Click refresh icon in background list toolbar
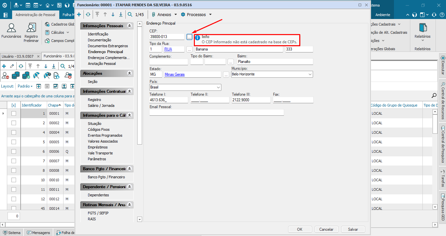This screenshot has width=446, height=236. [x=21, y=66]
